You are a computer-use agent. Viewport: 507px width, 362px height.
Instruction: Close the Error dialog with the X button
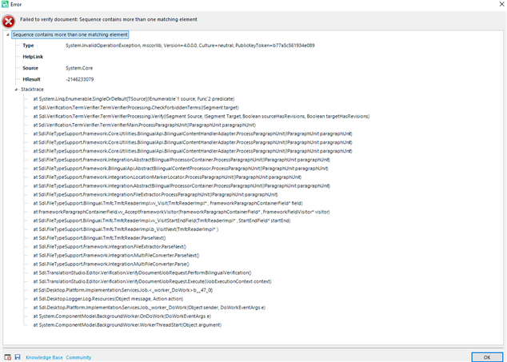click(x=501, y=4)
